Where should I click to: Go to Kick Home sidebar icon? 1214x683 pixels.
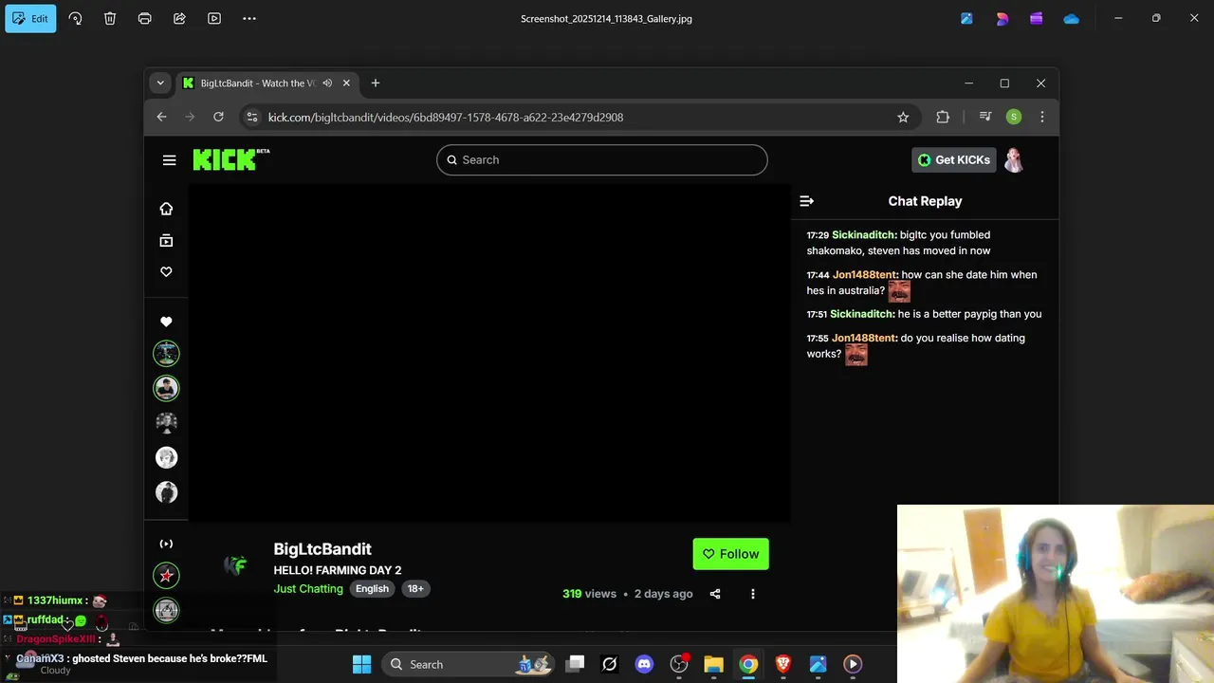click(166, 209)
